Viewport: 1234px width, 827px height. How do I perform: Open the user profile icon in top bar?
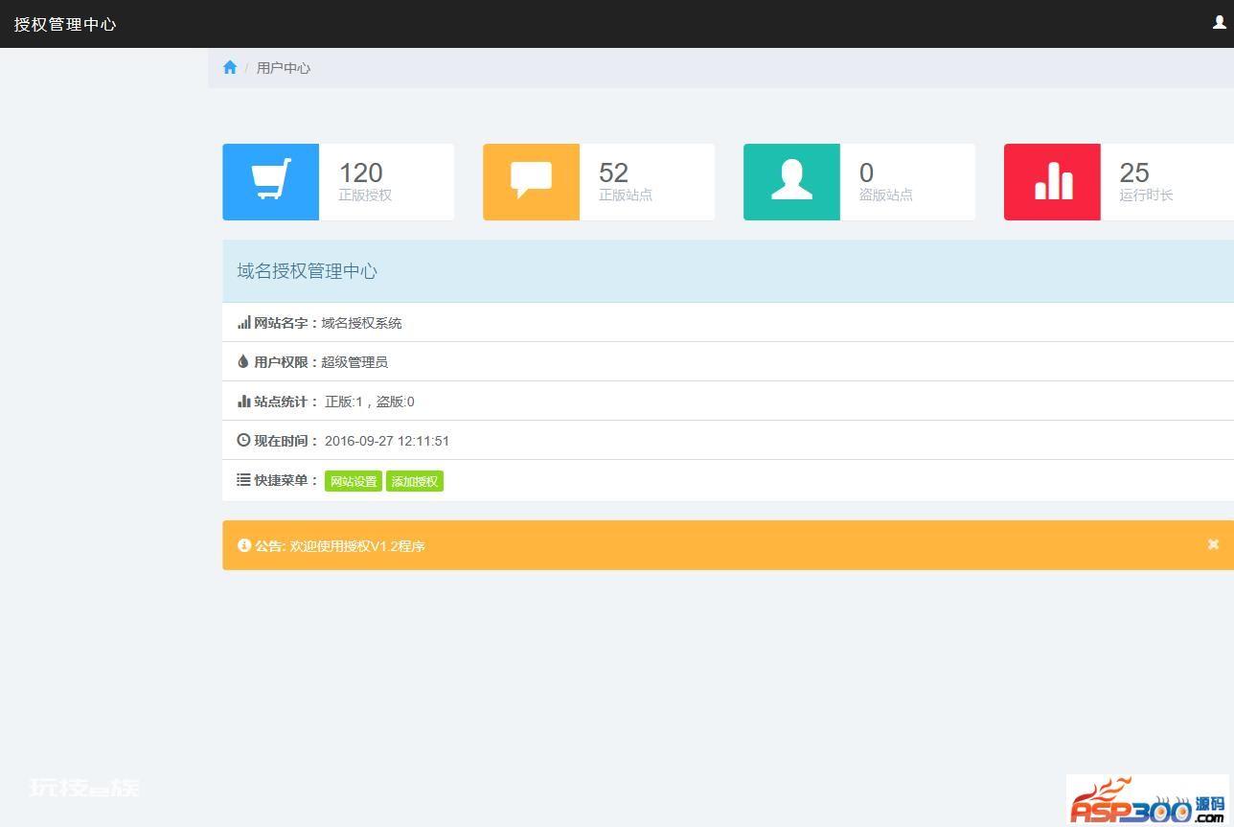(1220, 22)
